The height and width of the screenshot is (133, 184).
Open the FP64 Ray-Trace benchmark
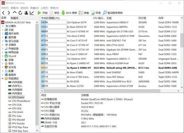click(x=18, y=131)
